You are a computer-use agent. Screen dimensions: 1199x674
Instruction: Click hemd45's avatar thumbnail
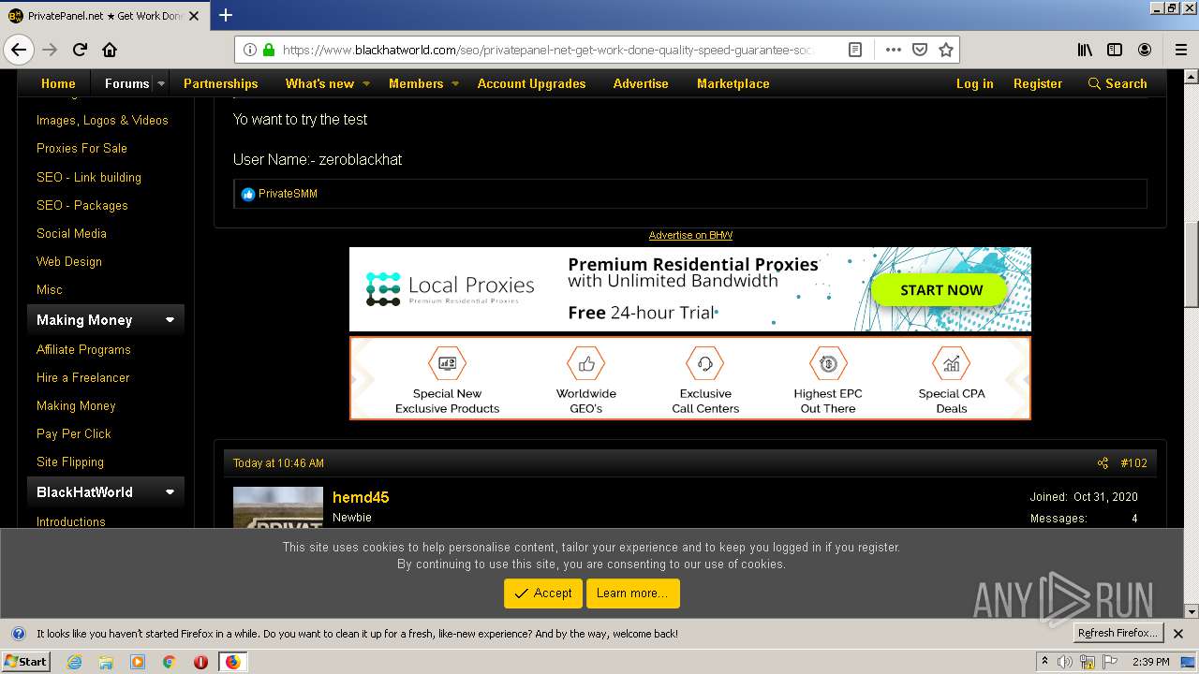click(278, 508)
